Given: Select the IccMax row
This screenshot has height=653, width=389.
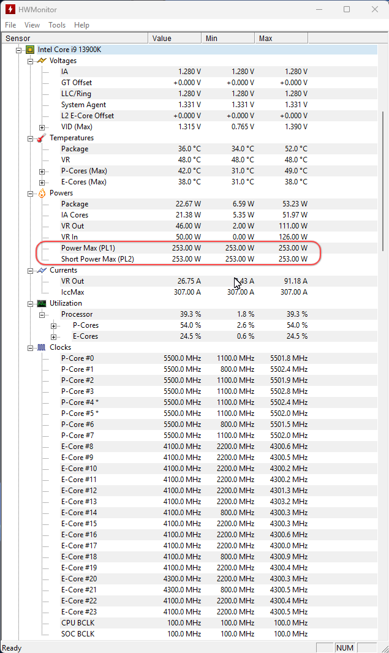Looking at the screenshot, I should [x=219, y=292].
